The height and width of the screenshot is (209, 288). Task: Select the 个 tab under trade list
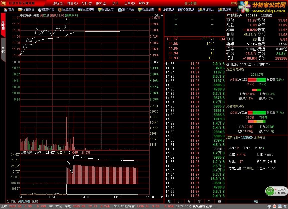209,201
